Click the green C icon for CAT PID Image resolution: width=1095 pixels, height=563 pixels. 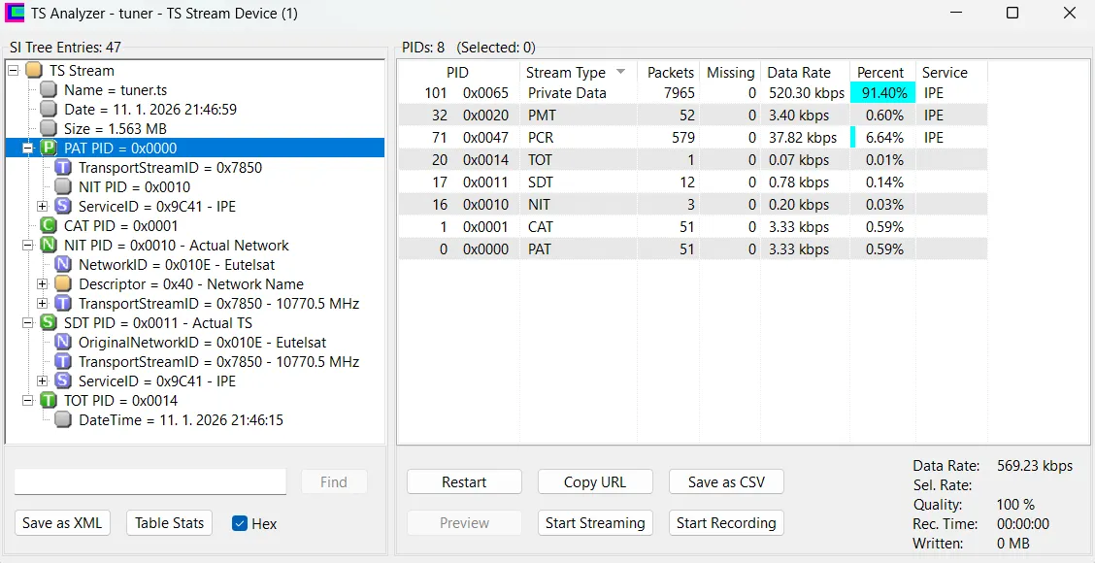click(49, 226)
